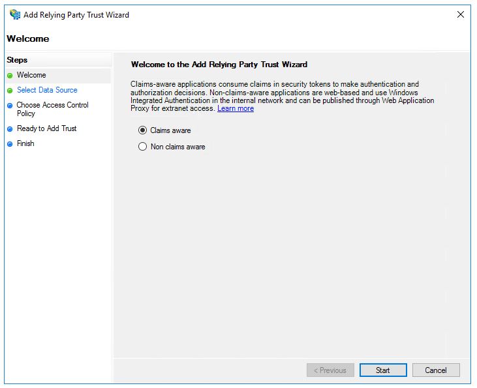The width and height of the screenshot is (477, 388).
Task: Click the wizard icon in title bar
Action: click(x=14, y=14)
